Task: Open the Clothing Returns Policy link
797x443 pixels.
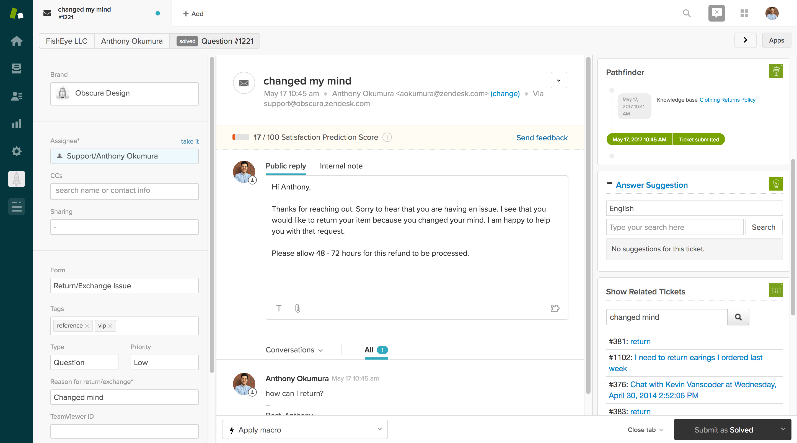Action: point(727,100)
